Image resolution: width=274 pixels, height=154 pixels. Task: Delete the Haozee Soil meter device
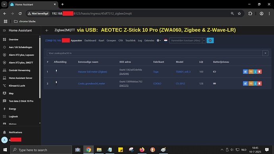tap(259, 71)
